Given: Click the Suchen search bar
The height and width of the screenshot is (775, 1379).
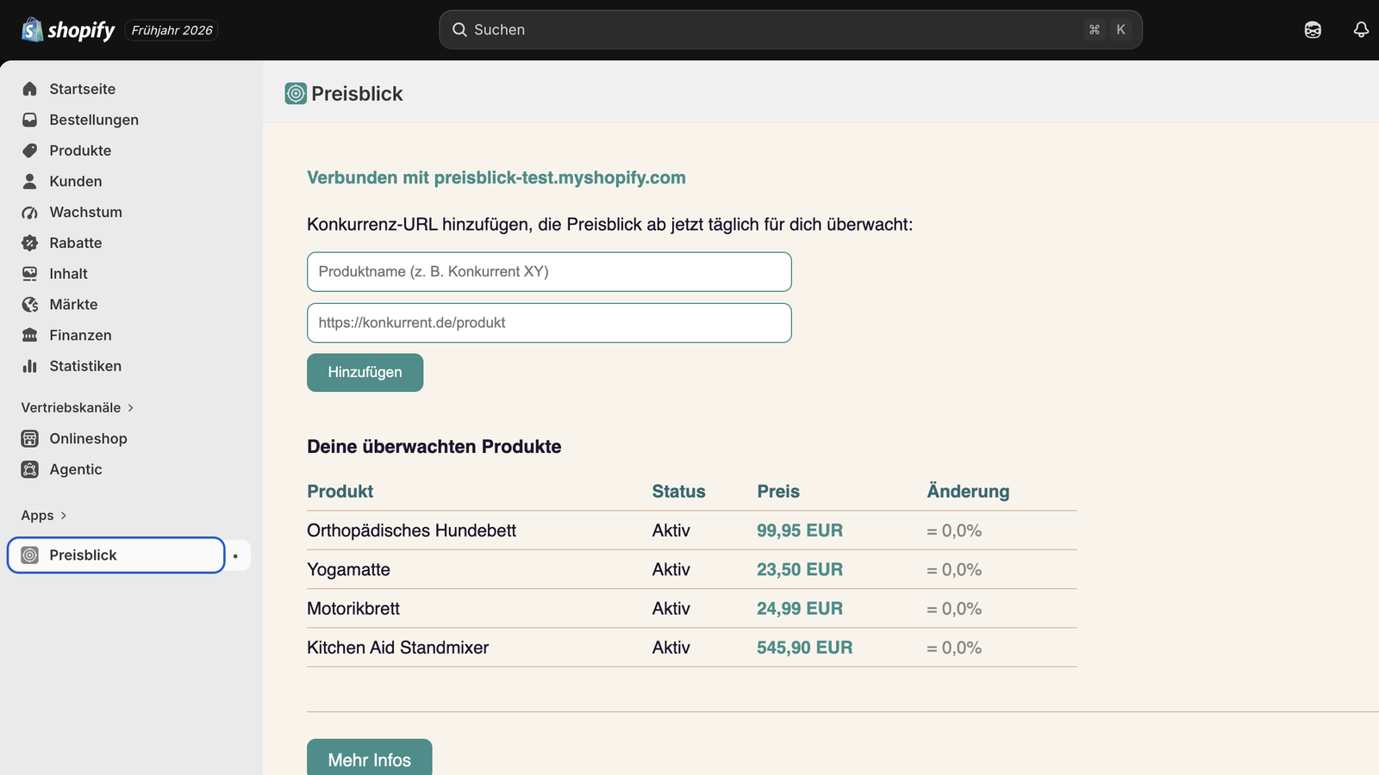Looking at the screenshot, I should pos(790,29).
